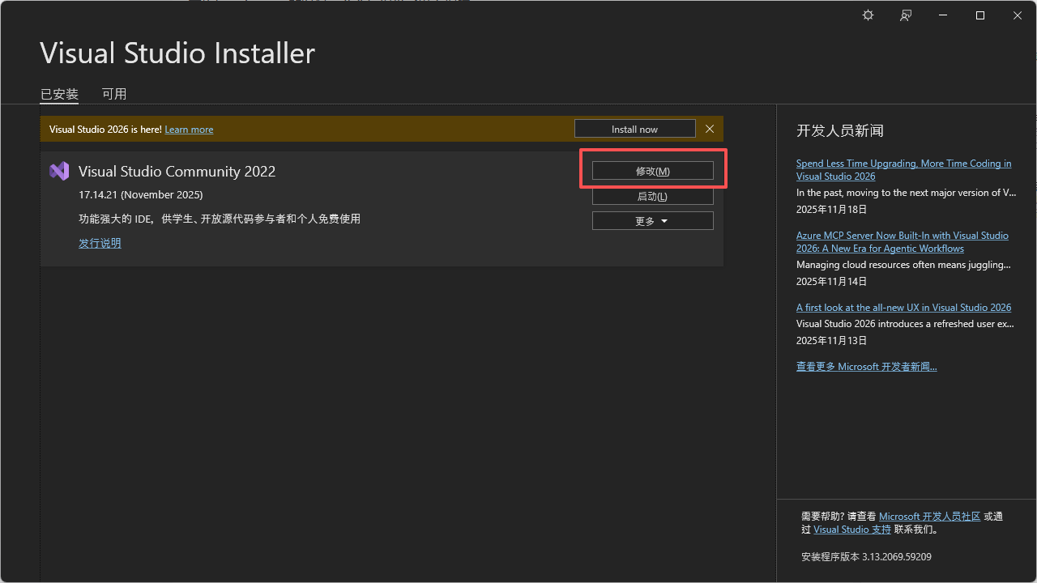
Task: Launch Visual Studio with 启动(L)
Action: click(652, 196)
